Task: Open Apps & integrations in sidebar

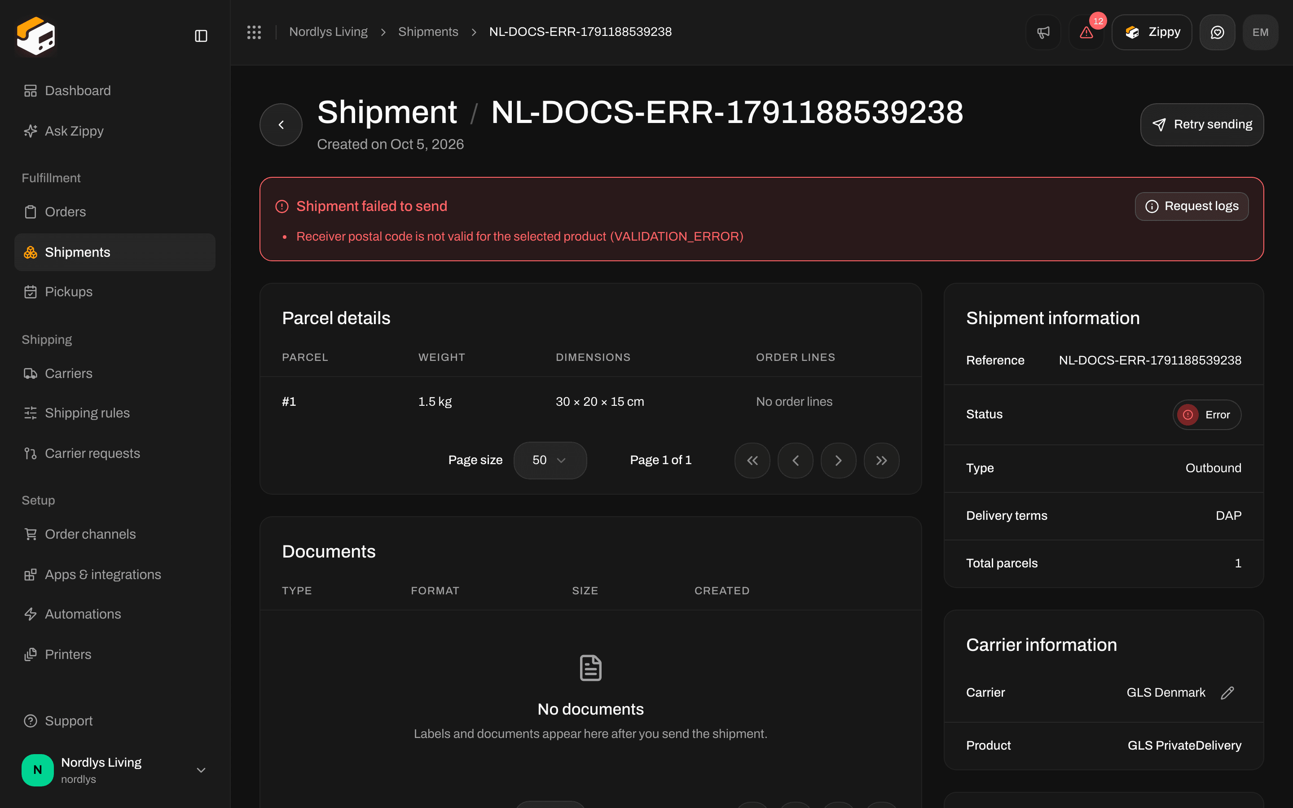Action: click(x=115, y=575)
